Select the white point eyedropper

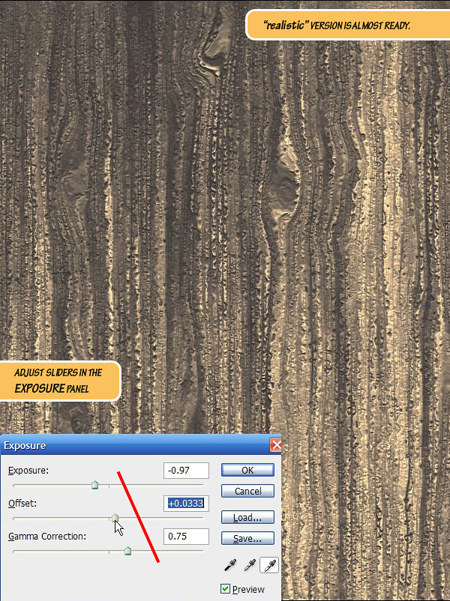click(x=269, y=565)
